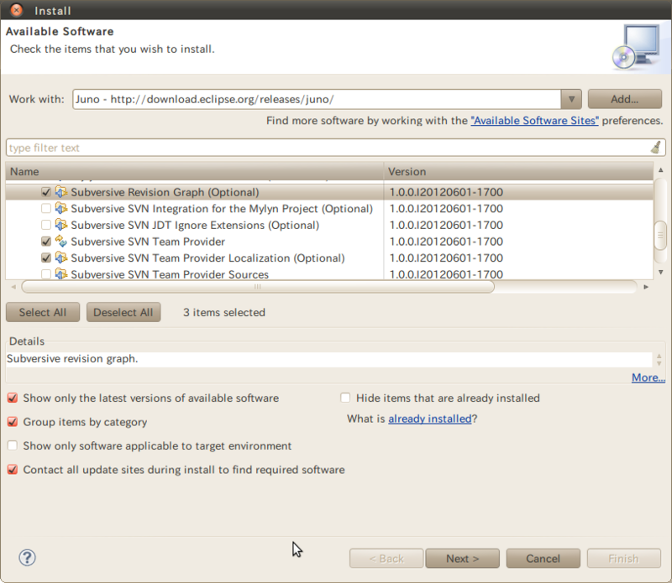672x583 pixels.
Task: Click the software list horizontal scrollbar thumb
Action: (258, 287)
